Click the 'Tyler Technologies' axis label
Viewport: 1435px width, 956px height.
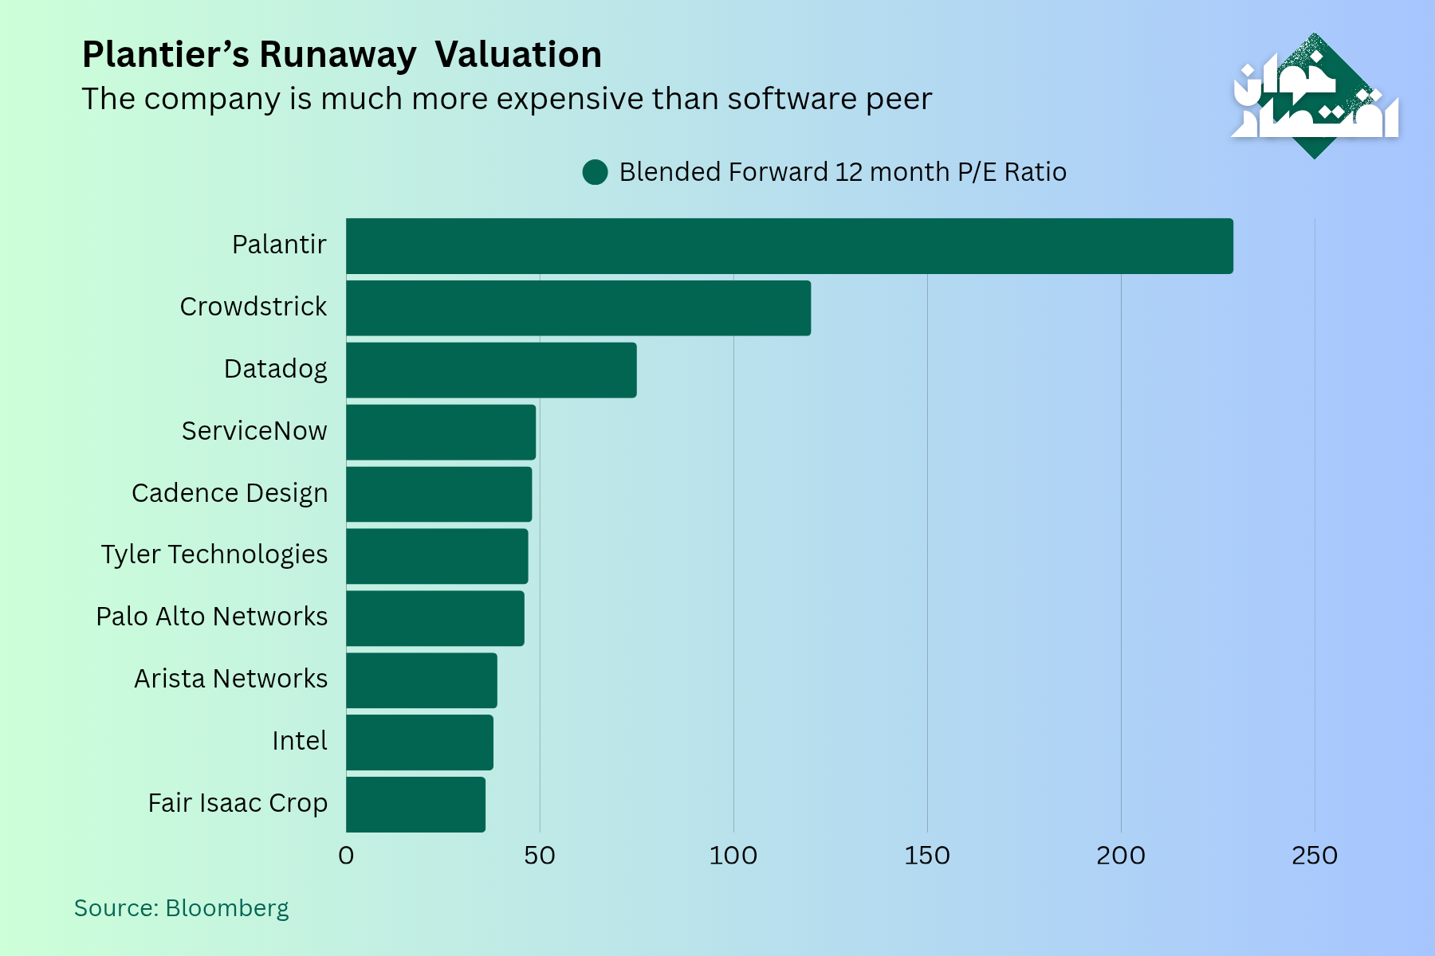pos(214,555)
